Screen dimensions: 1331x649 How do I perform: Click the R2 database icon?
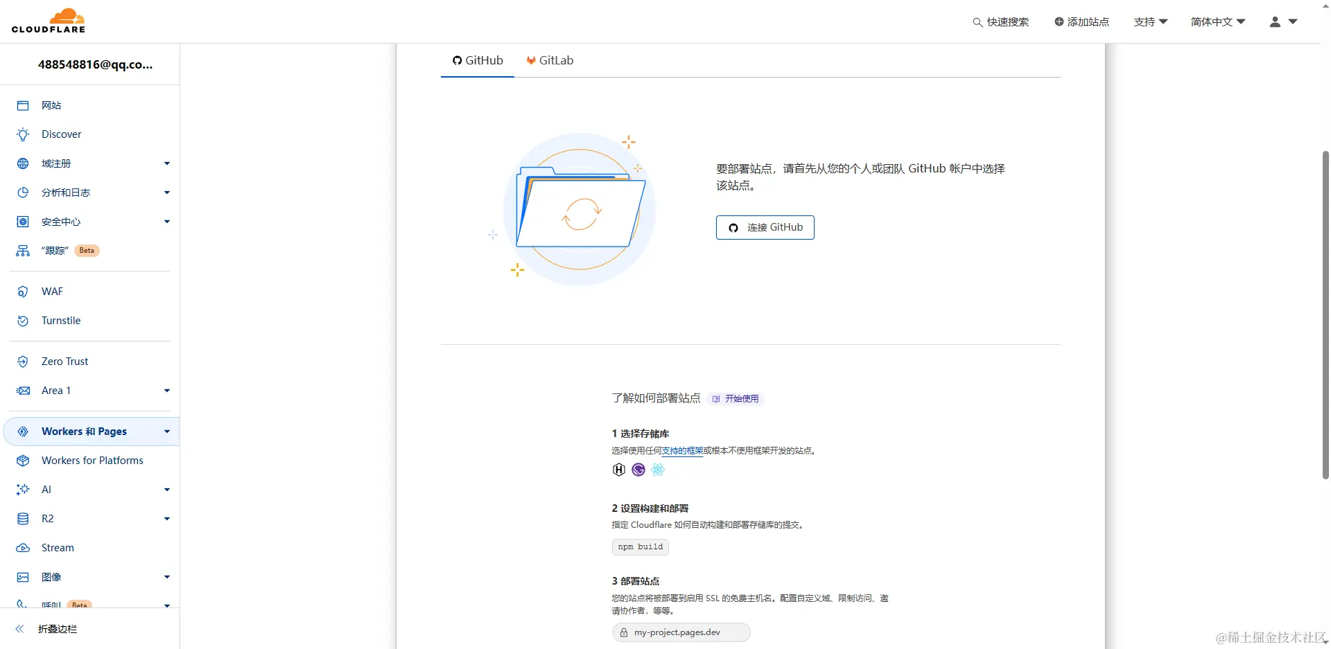[x=23, y=519]
